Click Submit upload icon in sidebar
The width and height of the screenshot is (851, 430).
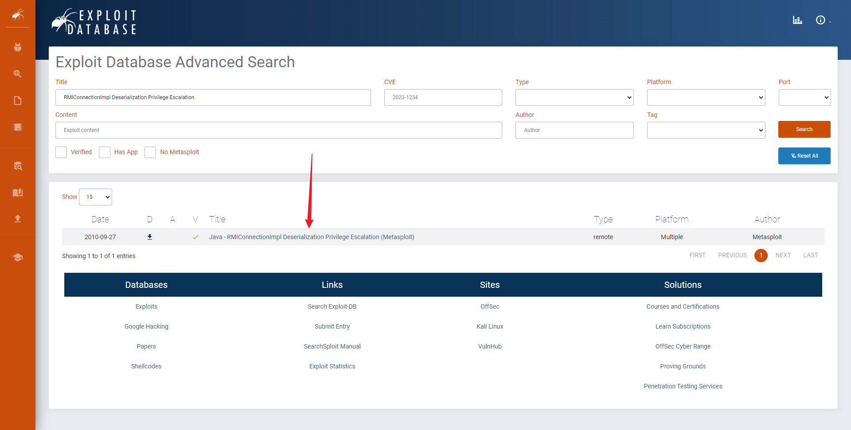pyautogui.click(x=18, y=218)
